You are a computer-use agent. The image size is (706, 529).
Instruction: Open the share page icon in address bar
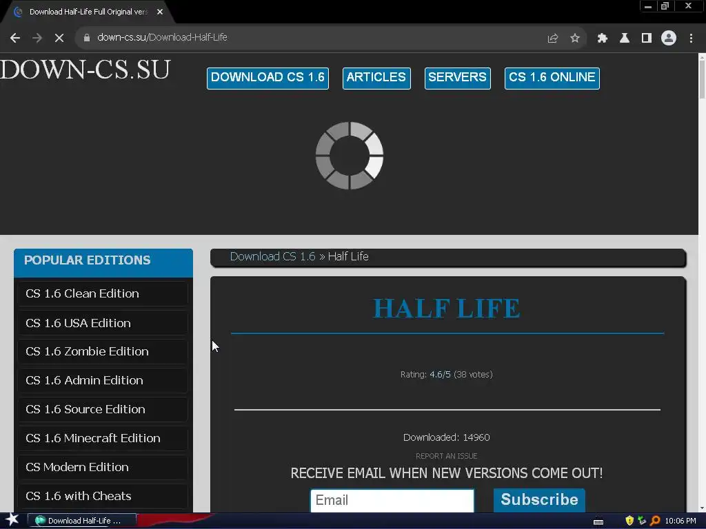click(552, 39)
